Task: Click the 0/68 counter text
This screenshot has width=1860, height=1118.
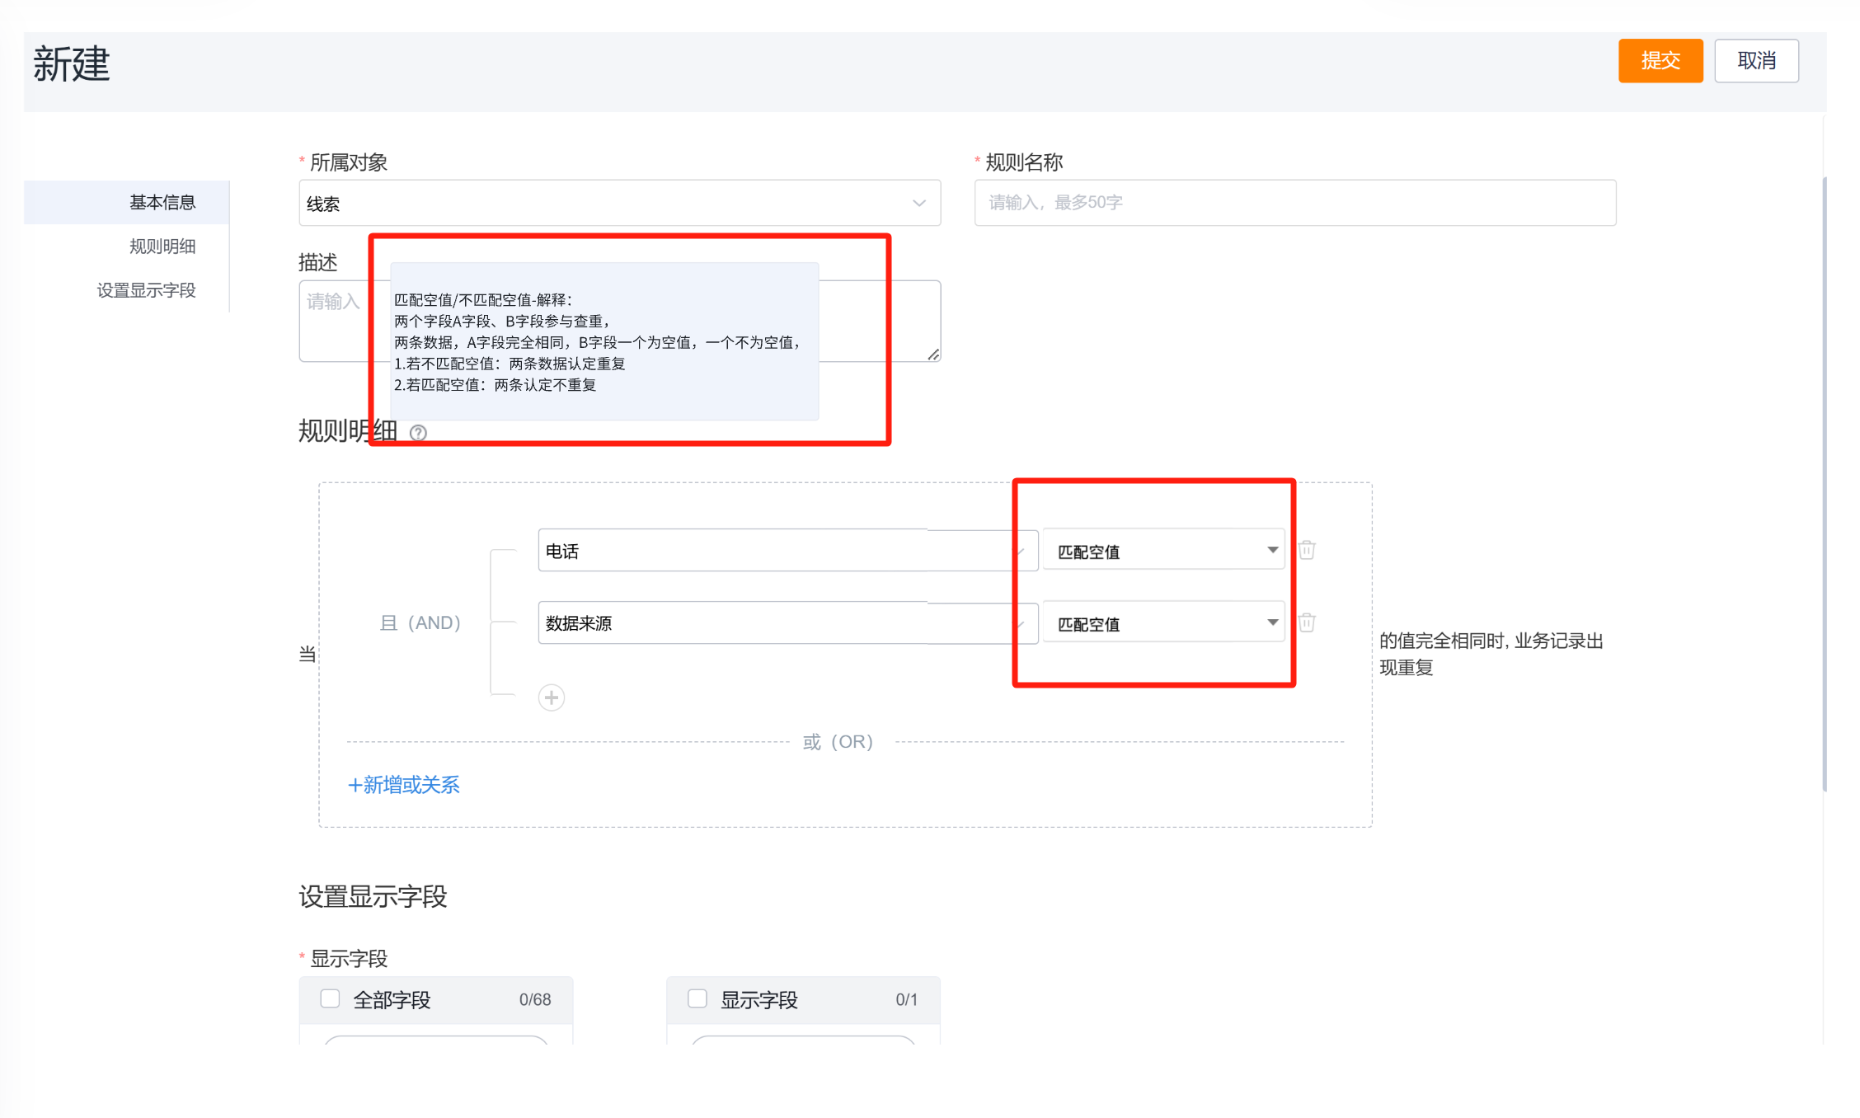Action: 535,999
